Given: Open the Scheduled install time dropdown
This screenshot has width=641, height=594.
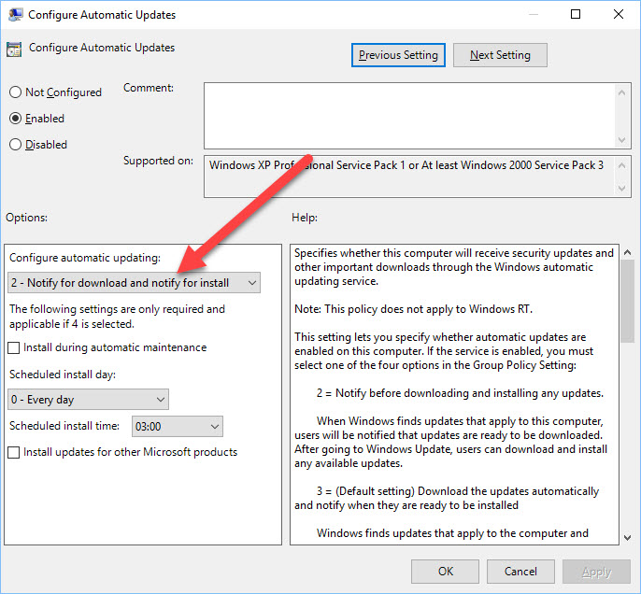Looking at the screenshot, I should (178, 427).
